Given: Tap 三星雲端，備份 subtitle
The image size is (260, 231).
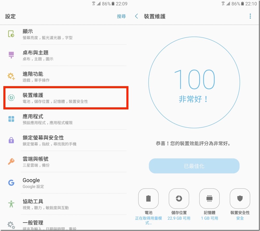Looking at the screenshot, I should (36, 165).
